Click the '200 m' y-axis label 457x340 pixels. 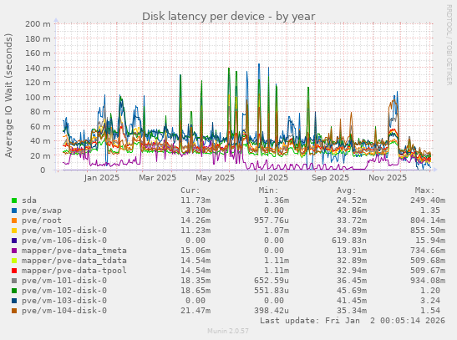point(38,24)
